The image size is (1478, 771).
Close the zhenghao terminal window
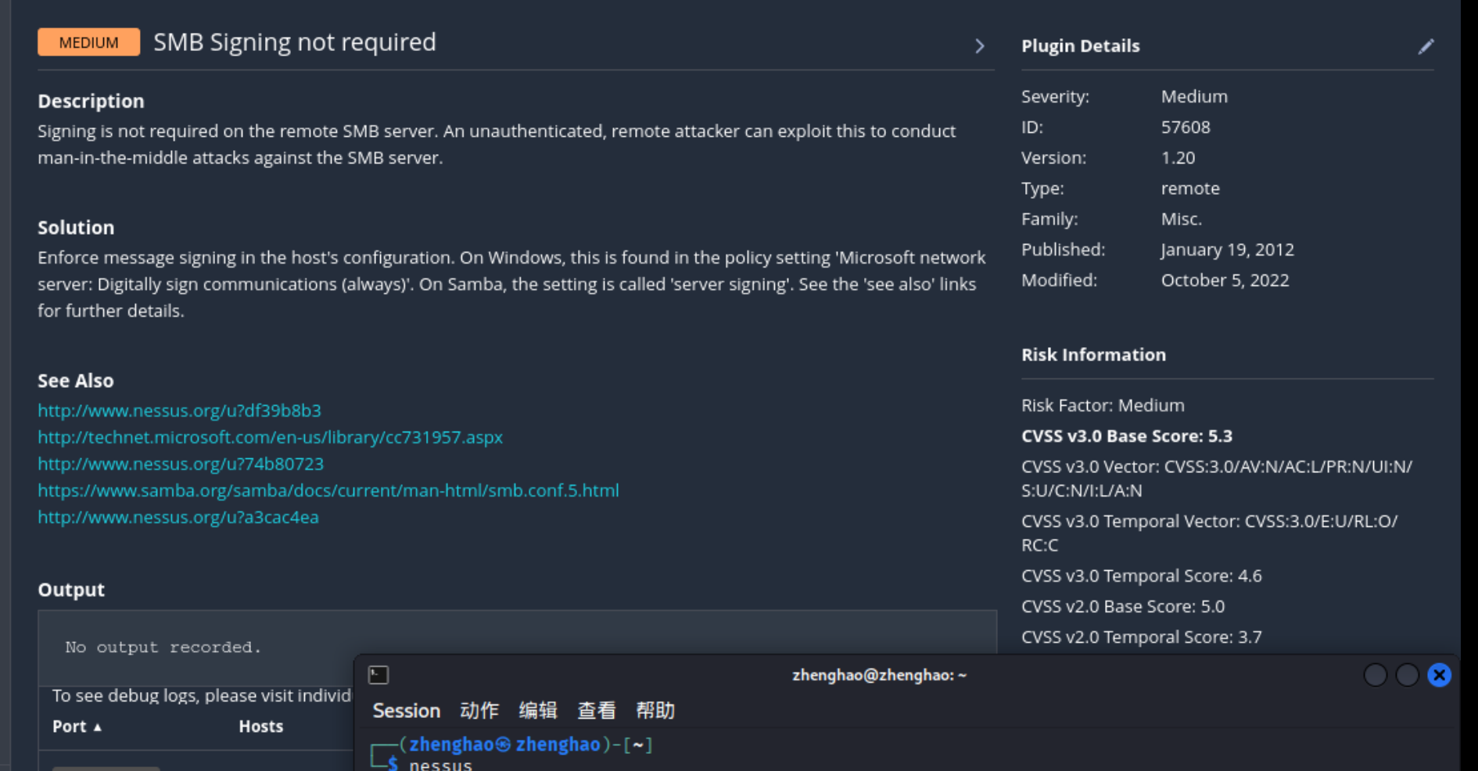[1439, 675]
